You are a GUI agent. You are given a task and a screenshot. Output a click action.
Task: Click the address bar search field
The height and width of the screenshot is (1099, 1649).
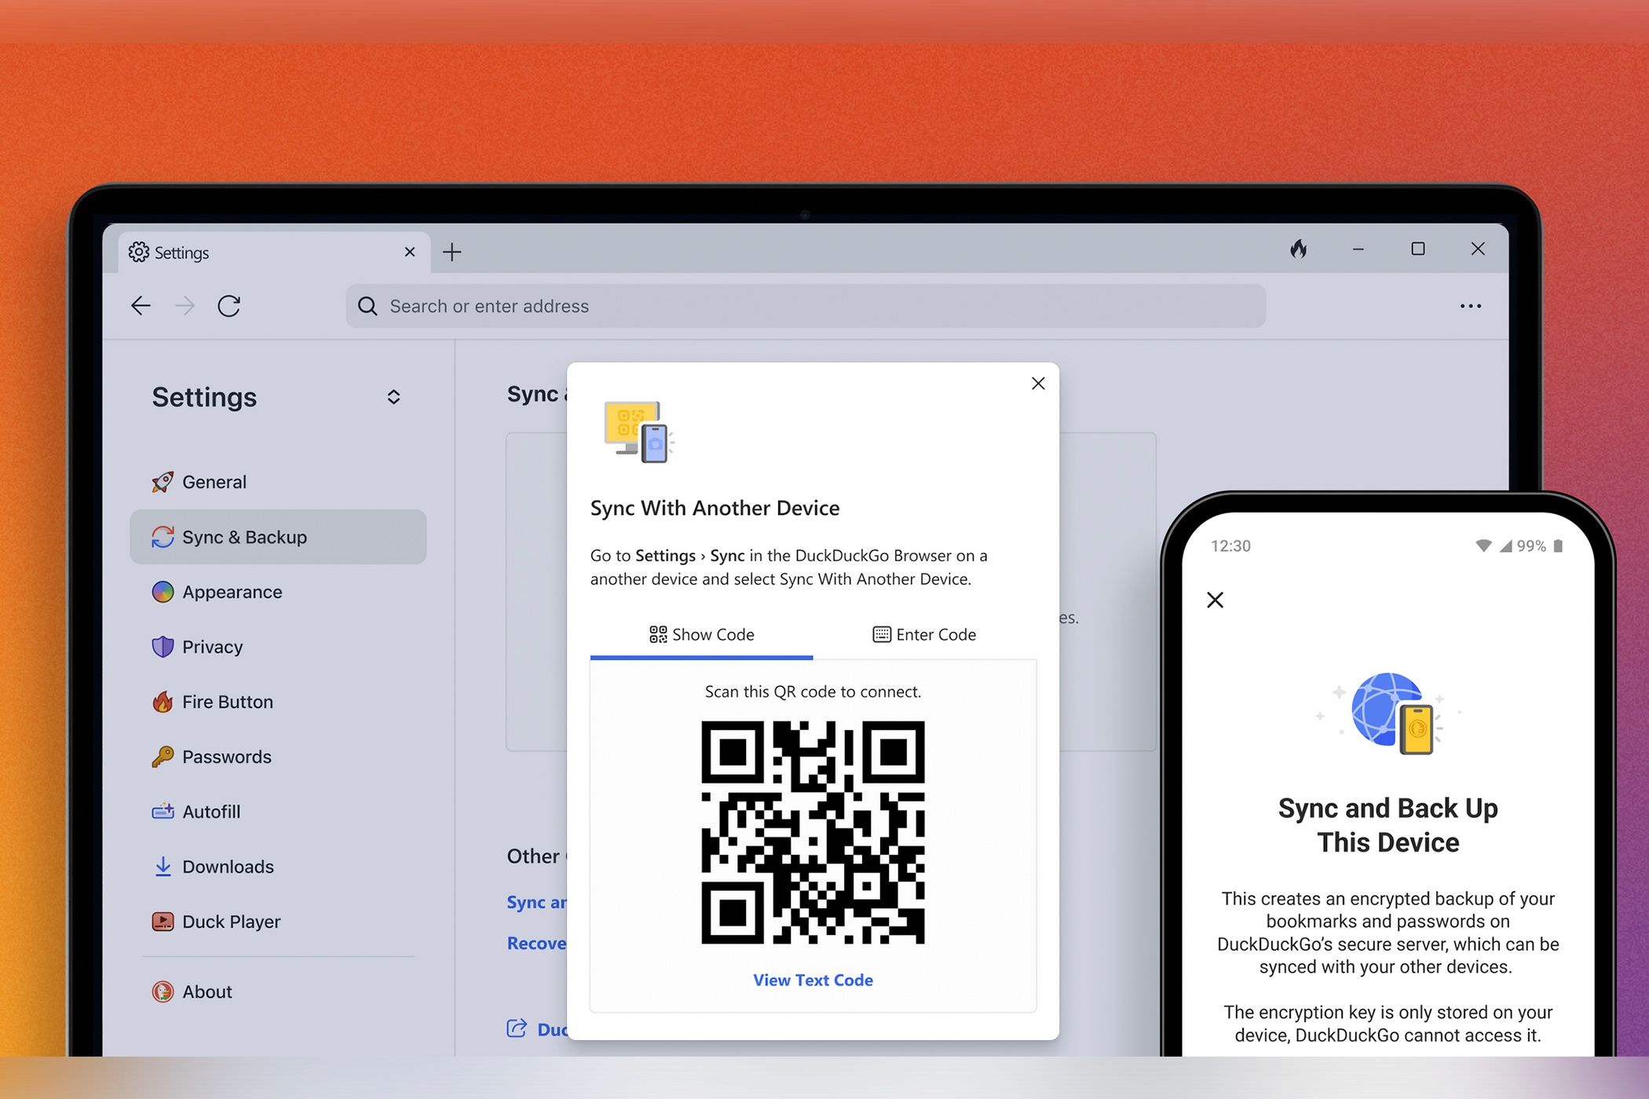806,306
